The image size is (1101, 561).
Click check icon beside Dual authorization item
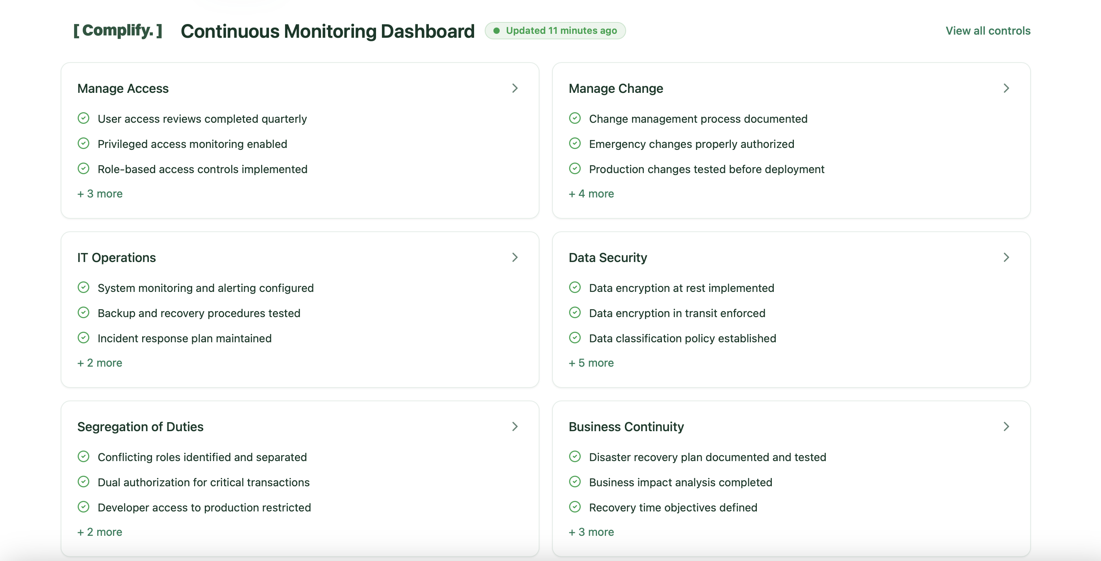pyautogui.click(x=83, y=482)
